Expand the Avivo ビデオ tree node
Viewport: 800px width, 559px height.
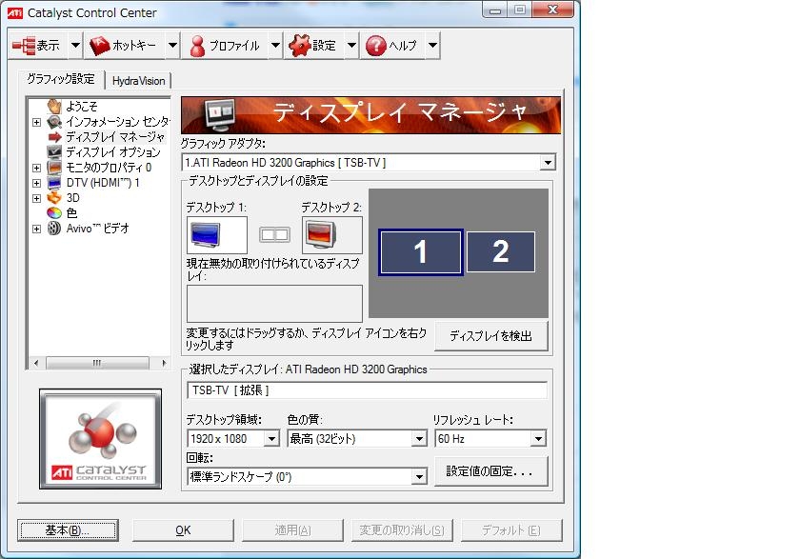tap(36, 229)
